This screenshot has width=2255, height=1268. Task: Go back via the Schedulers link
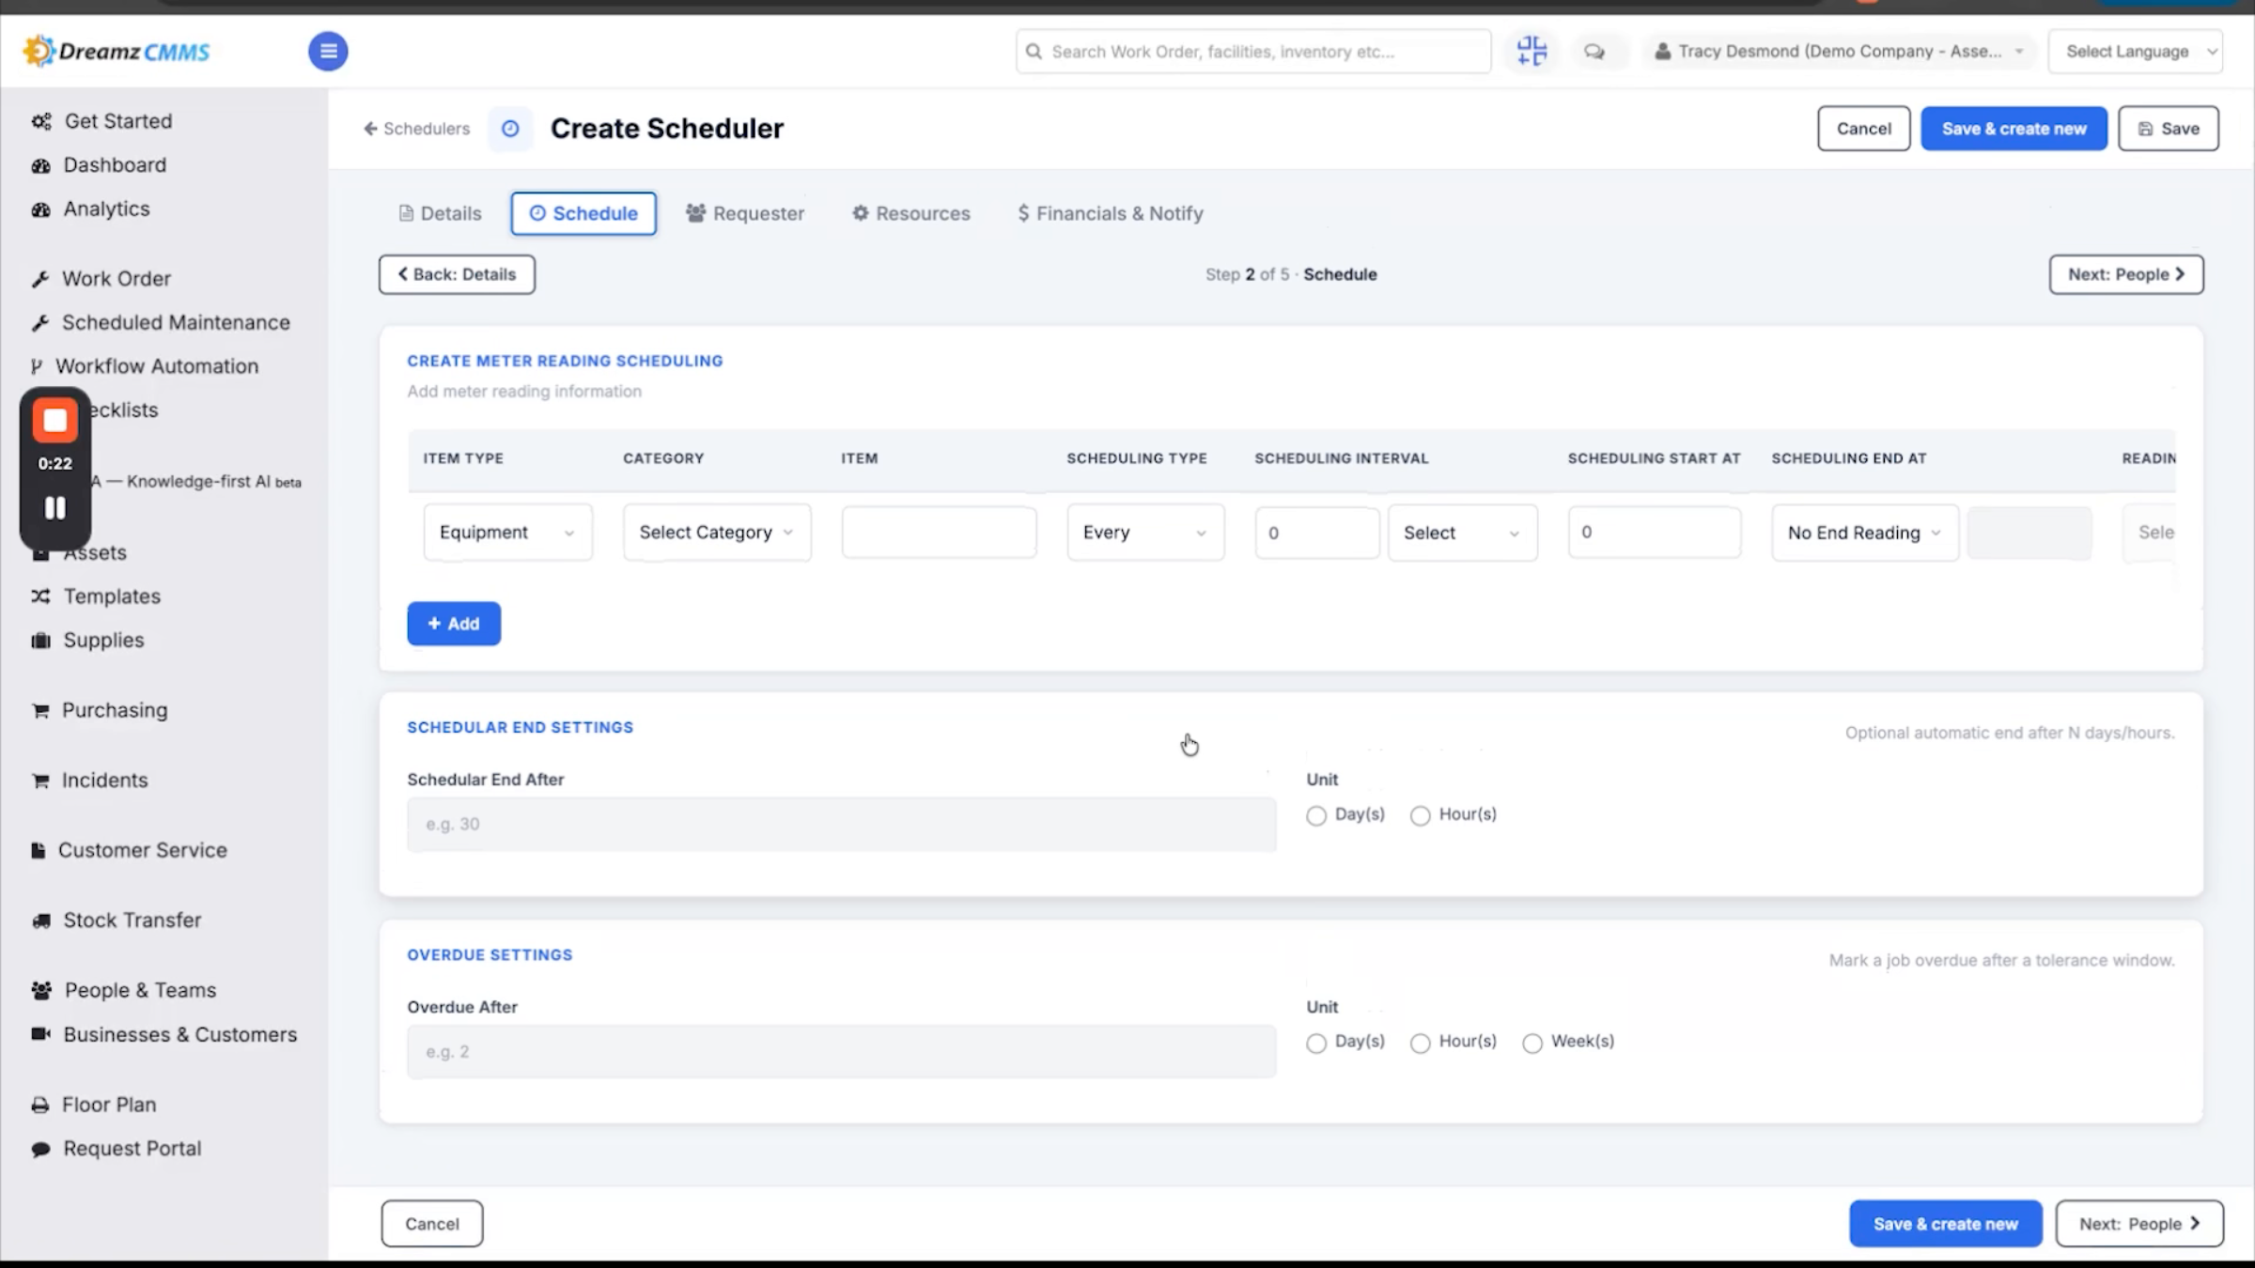click(417, 129)
